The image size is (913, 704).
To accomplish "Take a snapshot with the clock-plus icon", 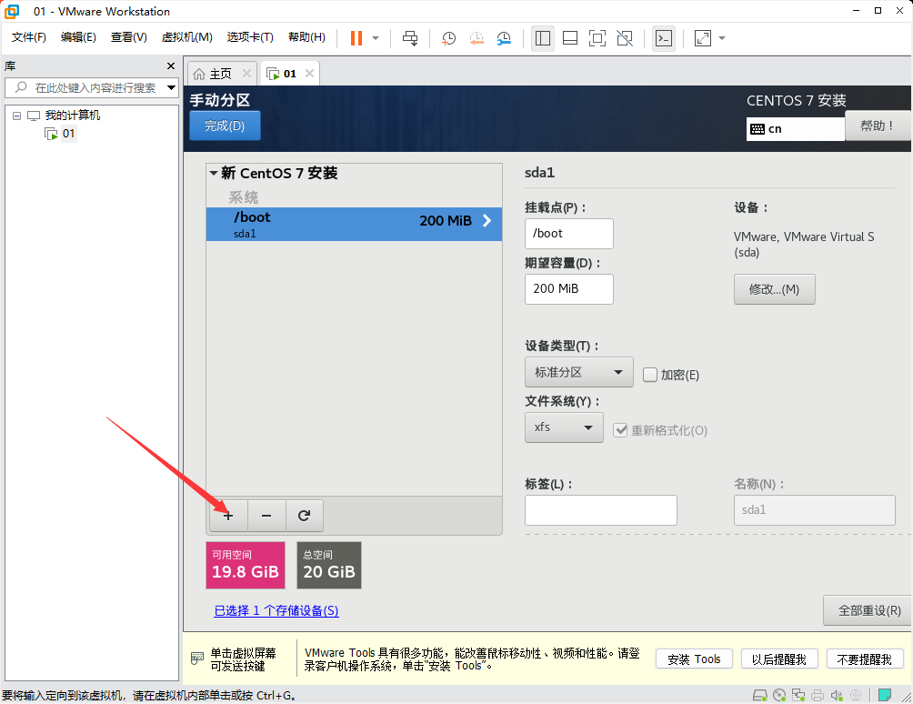I will point(448,38).
